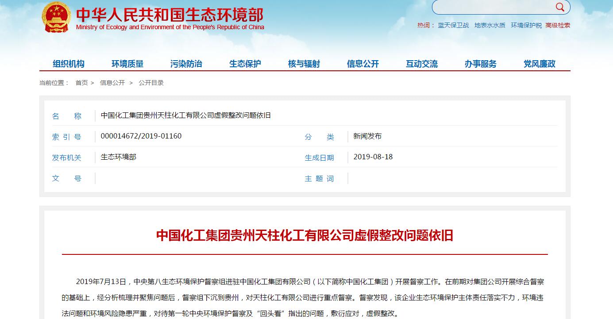Click hot word 蓝天保卫战
Screen dimensions: 613x319
point(453,25)
